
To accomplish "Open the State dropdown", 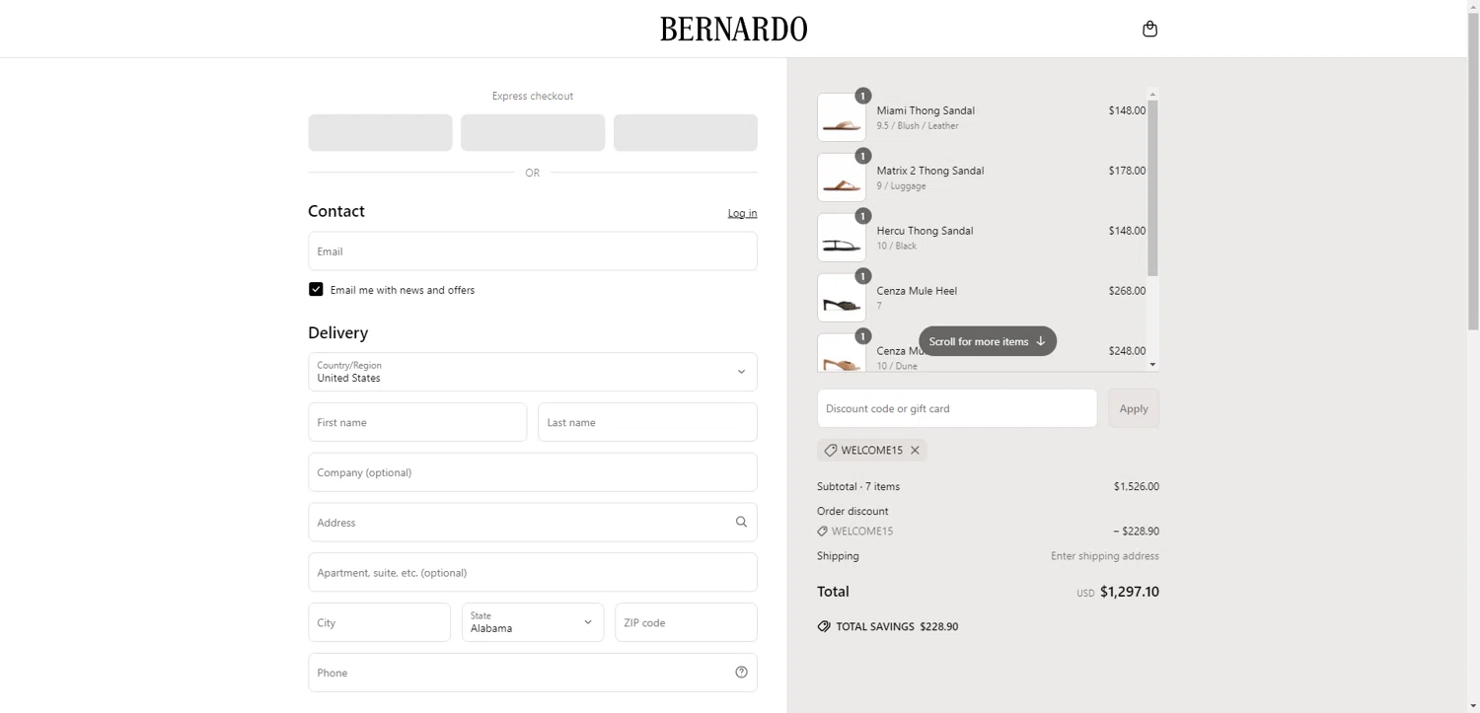I will 533,622.
